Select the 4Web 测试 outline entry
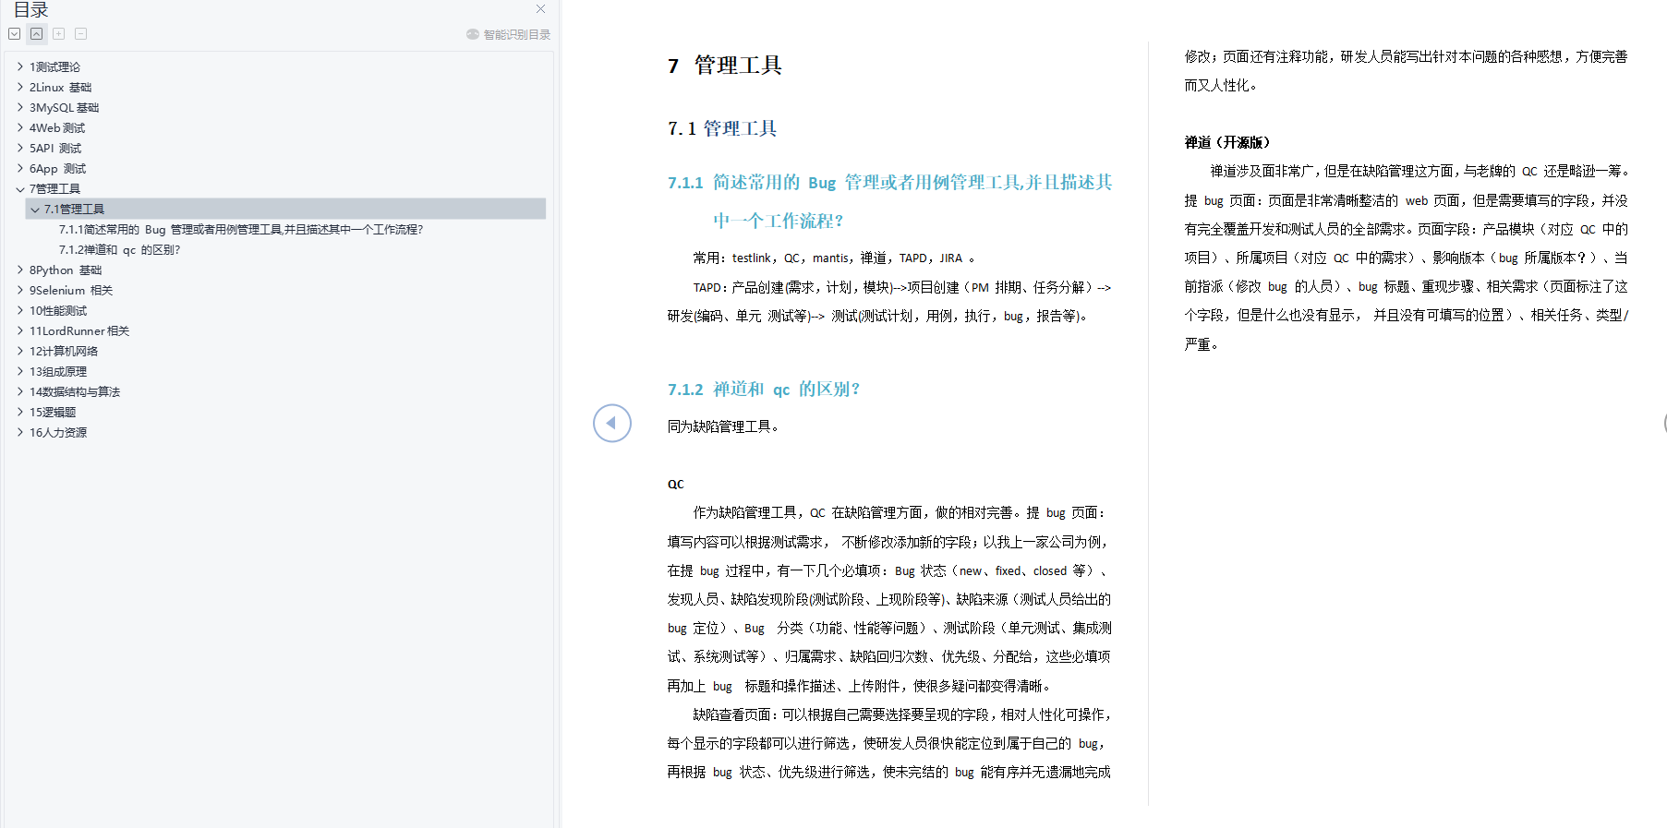 click(57, 127)
